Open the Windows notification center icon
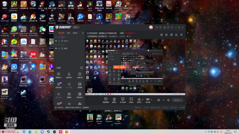This screenshot has width=239, height=134. click(235, 132)
